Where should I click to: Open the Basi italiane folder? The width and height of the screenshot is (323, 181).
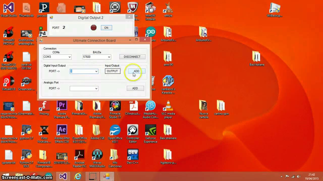click(257, 59)
